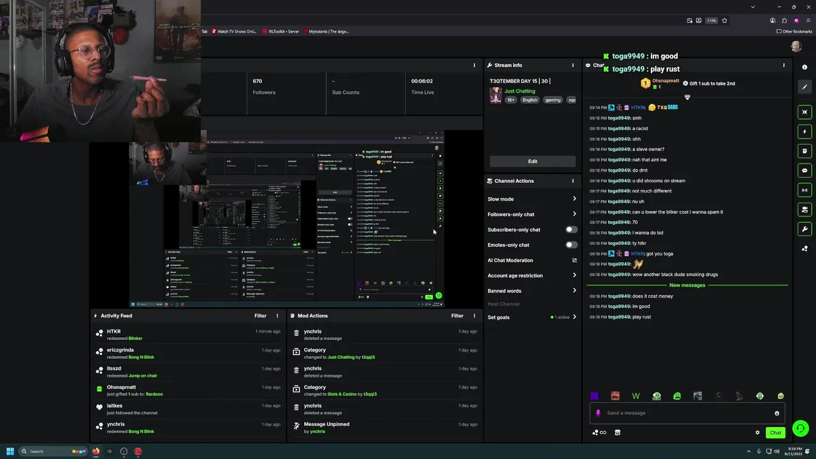Open the Activity Feed Filter
The width and height of the screenshot is (816, 459).
click(x=260, y=316)
